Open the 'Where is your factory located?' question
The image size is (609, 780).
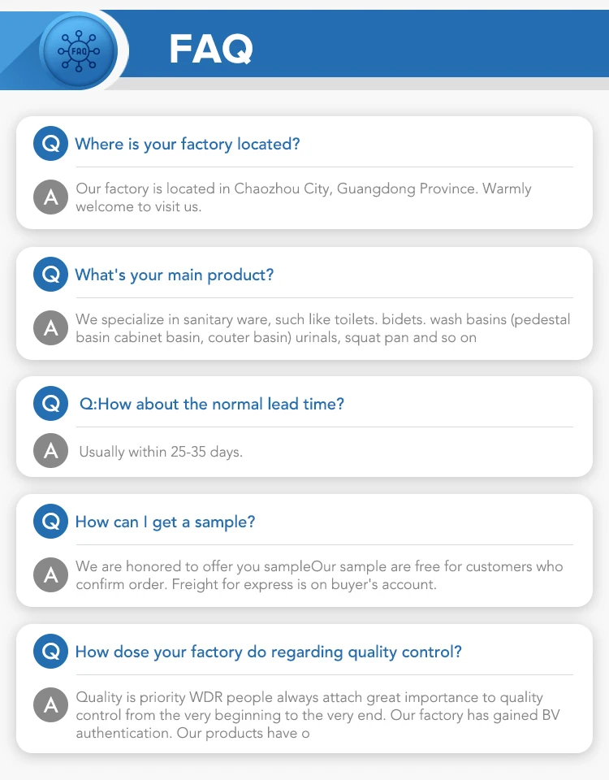(188, 145)
